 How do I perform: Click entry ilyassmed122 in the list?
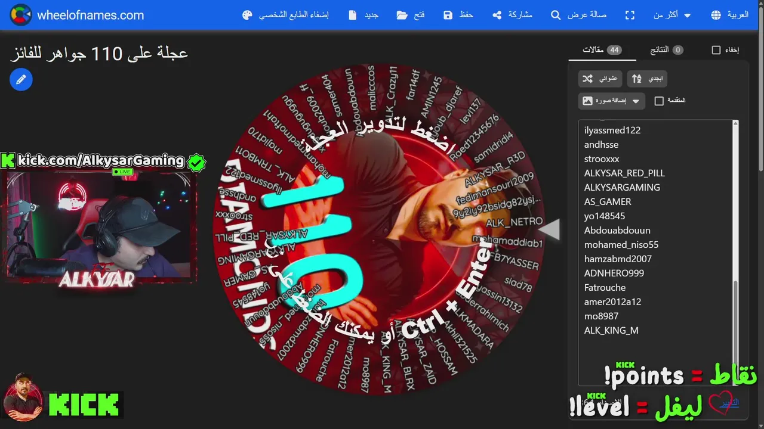[x=612, y=130]
